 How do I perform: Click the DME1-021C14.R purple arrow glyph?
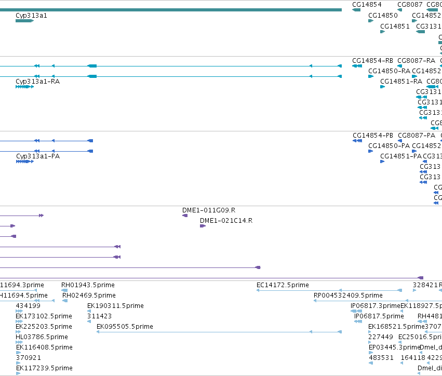[x=203, y=226]
